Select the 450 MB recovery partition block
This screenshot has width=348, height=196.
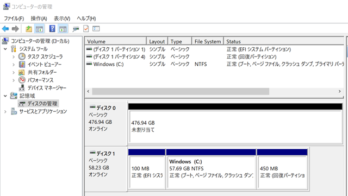pos(282,169)
